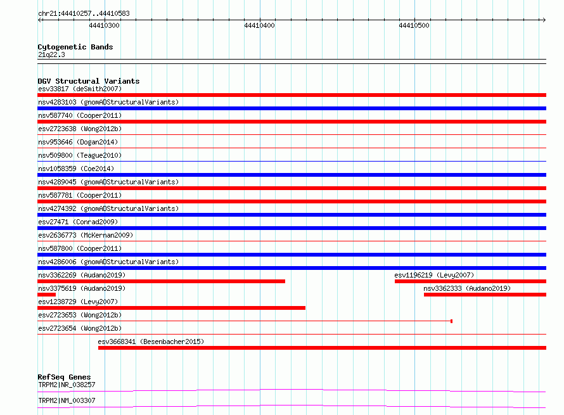Screen dimensions: 564x415
Task: Open nsv3375619 (Audano2019) label
Action: coord(82,288)
